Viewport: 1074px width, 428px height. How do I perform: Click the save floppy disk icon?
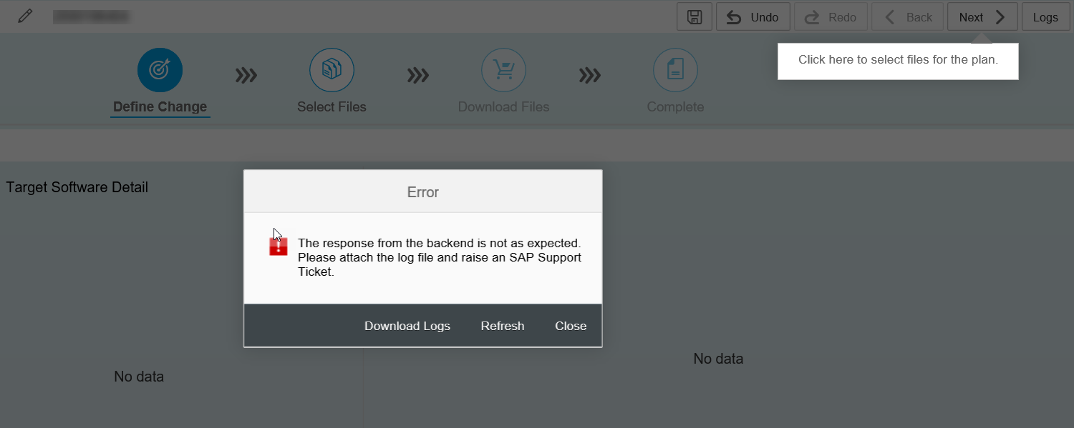coord(694,17)
